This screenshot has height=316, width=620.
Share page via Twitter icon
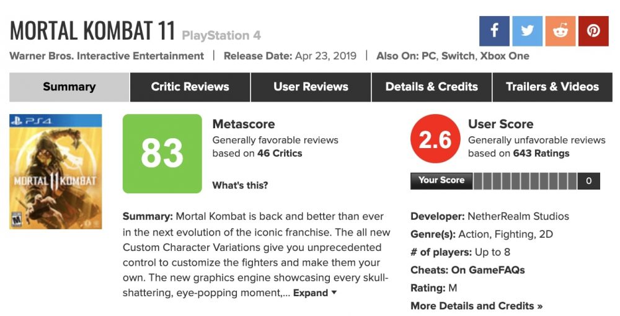coord(528,31)
